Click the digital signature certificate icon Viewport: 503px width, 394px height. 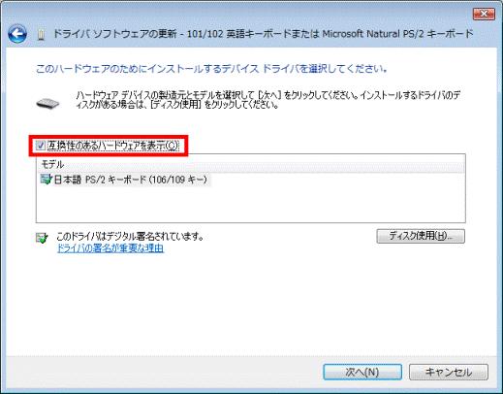coord(42,238)
